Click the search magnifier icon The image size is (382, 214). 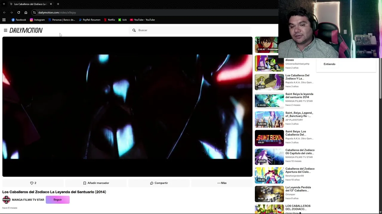134,30
